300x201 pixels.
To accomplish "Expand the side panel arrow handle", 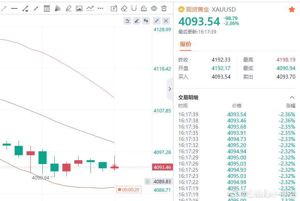I will (170, 89).
